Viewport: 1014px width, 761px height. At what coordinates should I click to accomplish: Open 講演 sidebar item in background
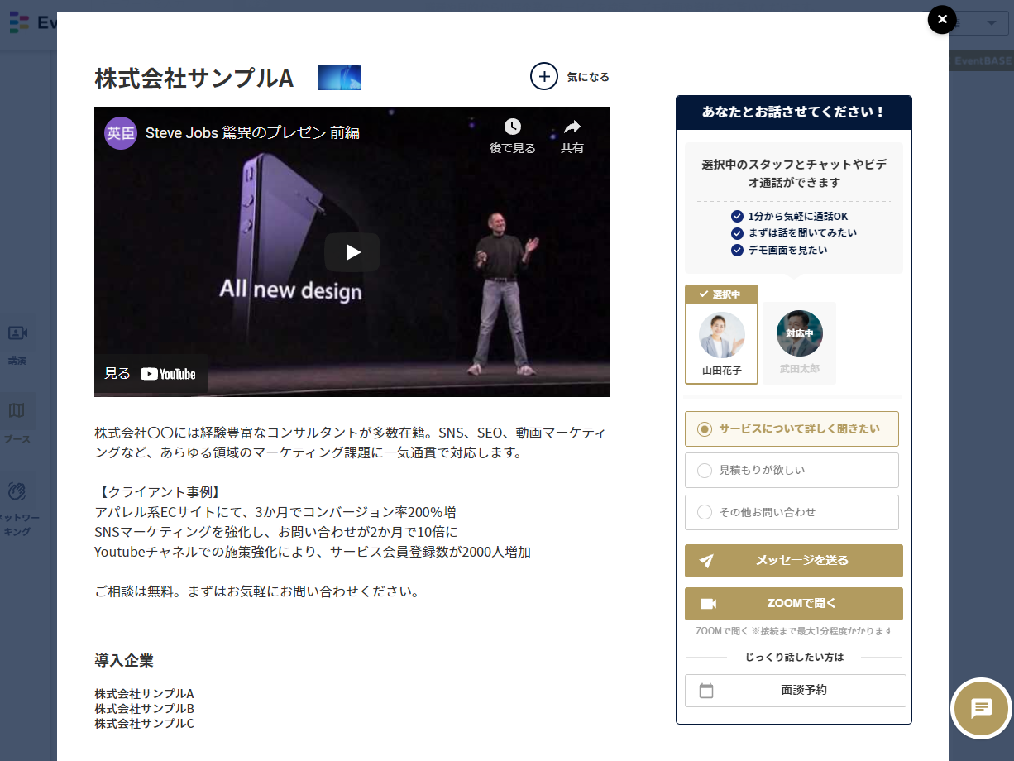[17, 343]
